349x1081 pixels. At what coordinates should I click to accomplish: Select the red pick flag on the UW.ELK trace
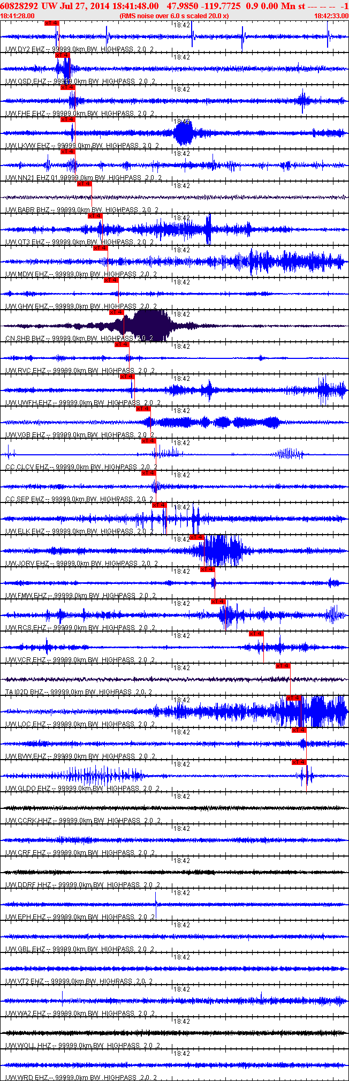coord(160,505)
